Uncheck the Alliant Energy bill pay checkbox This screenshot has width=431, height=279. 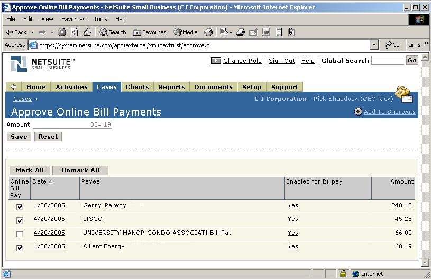point(20,248)
